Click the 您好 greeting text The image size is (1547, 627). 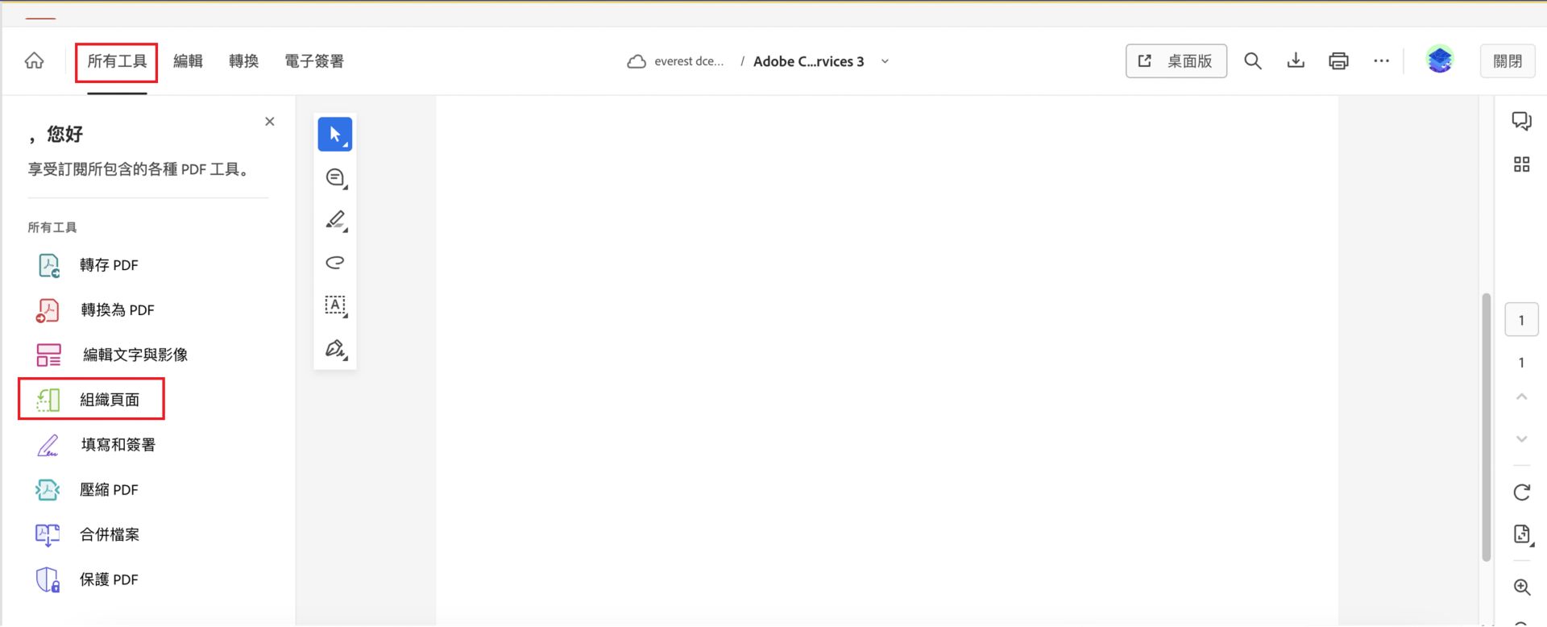click(x=64, y=134)
